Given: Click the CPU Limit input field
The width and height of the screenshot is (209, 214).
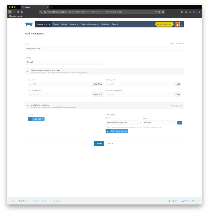Looking at the screenshot, I should click(x=59, y=84).
